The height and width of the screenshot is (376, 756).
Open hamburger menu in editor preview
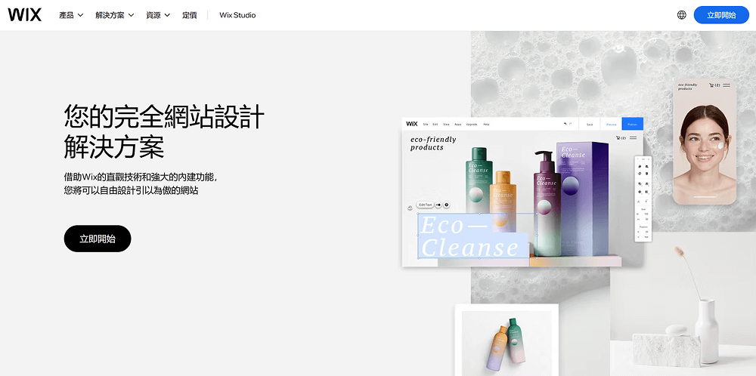(633, 138)
